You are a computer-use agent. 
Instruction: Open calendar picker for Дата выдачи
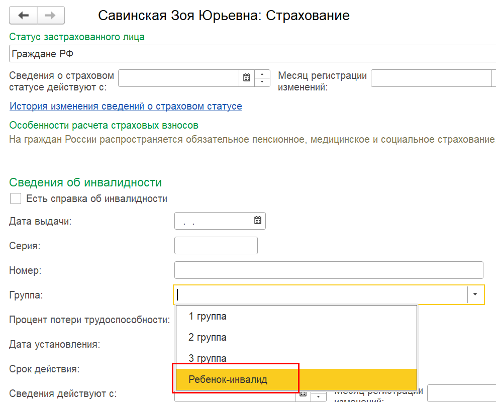tap(258, 221)
